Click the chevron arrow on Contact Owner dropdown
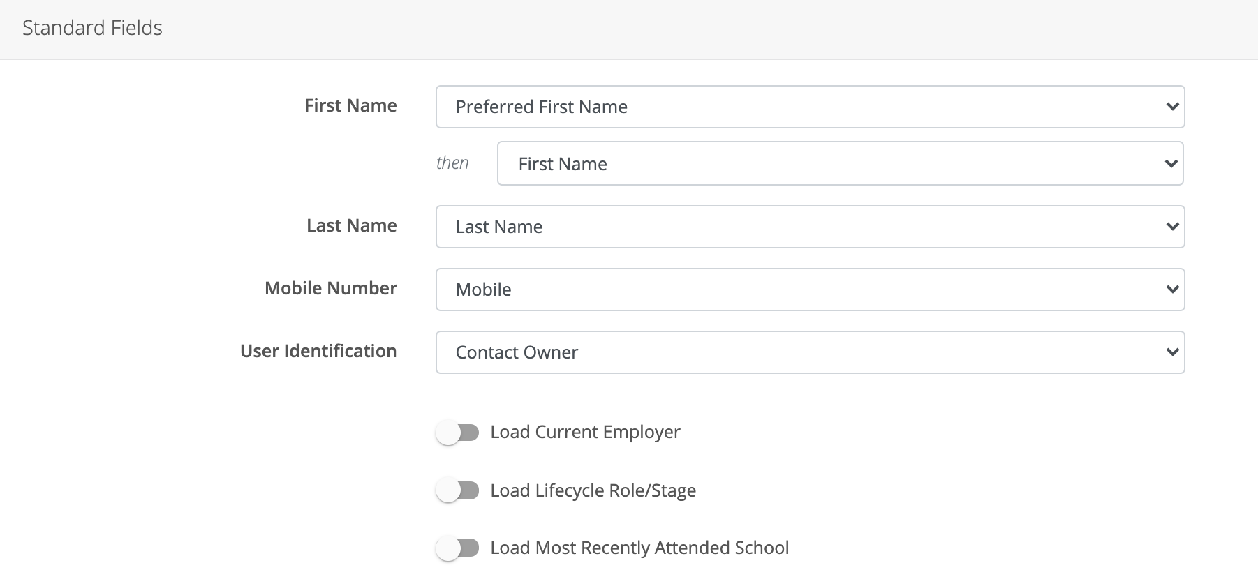The height and width of the screenshot is (586, 1258). [x=1172, y=352]
